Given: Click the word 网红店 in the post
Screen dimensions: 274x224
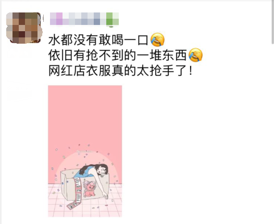Looking at the screenshot, I should (67, 71).
